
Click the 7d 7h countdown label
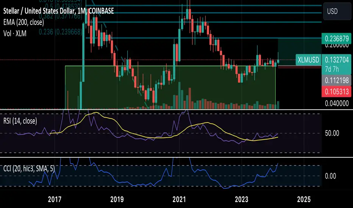(x=332, y=69)
